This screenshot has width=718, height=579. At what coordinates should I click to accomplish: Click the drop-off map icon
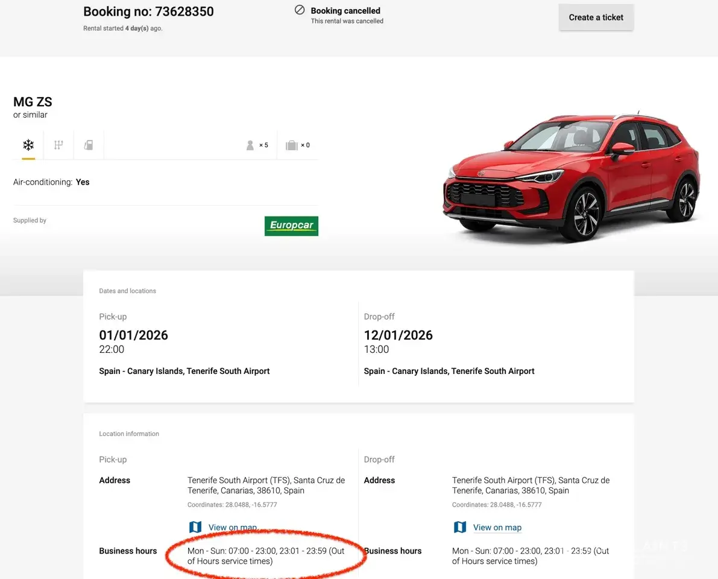(x=460, y=527)
